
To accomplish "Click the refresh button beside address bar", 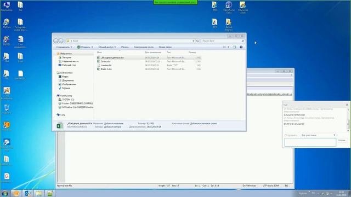I will tap(197, 41).
